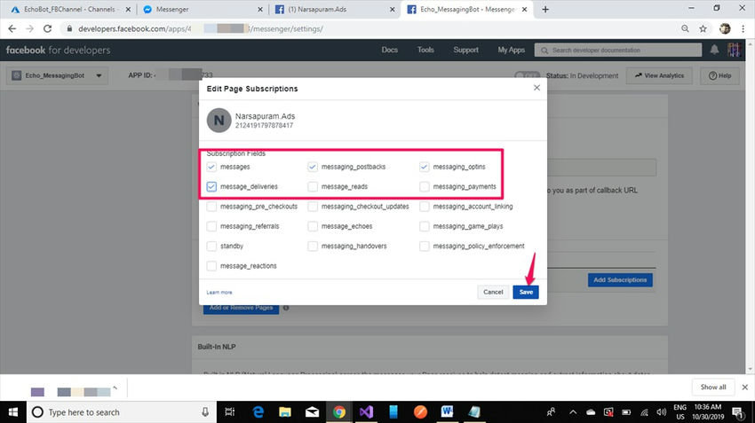Enable the messaging_referrals checkbox
Viewport: 755px width, 423px height.
point(211,226)
